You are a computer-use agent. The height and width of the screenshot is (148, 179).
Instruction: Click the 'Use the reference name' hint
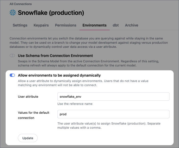75,104
